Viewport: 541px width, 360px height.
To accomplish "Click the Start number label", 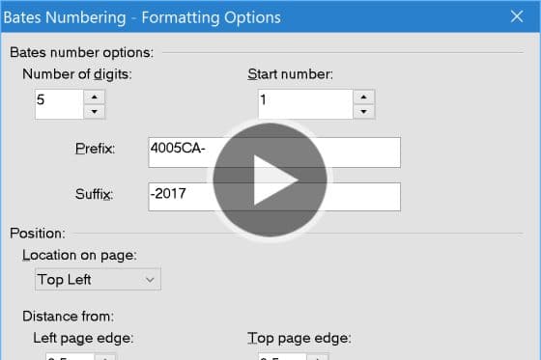I will coord(290,74).
